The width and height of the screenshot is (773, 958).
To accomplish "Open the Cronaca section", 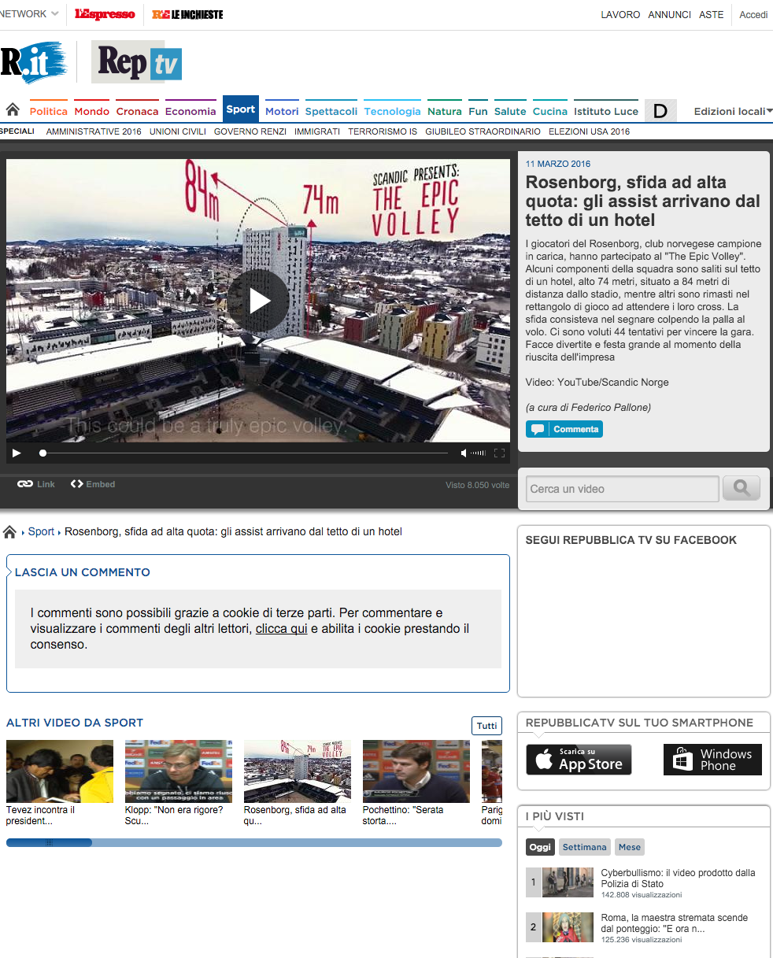I will coord(137,111).
